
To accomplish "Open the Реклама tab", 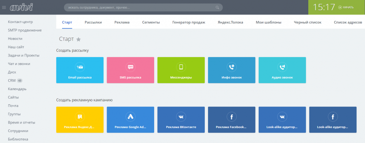I will click(x=122, y=22).
